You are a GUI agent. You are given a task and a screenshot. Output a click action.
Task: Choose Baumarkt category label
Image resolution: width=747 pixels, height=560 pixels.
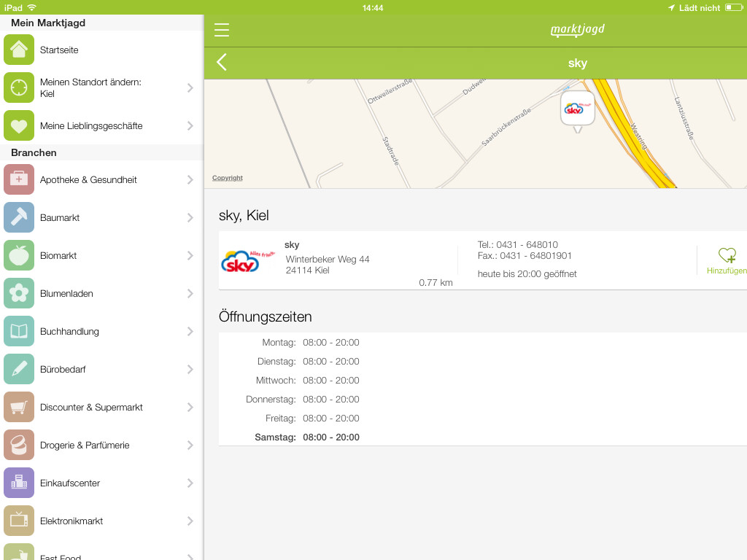60,217
